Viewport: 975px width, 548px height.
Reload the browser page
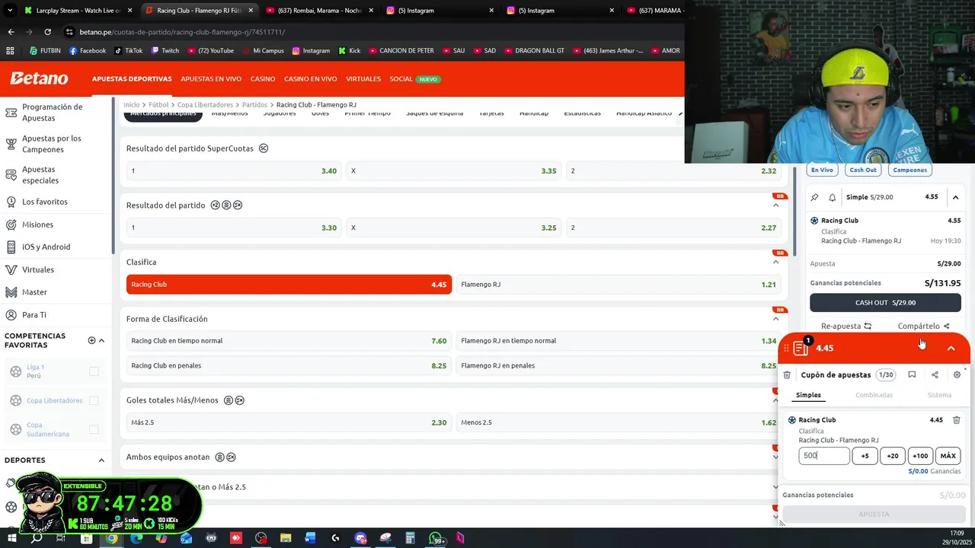[x=47, y=32]
